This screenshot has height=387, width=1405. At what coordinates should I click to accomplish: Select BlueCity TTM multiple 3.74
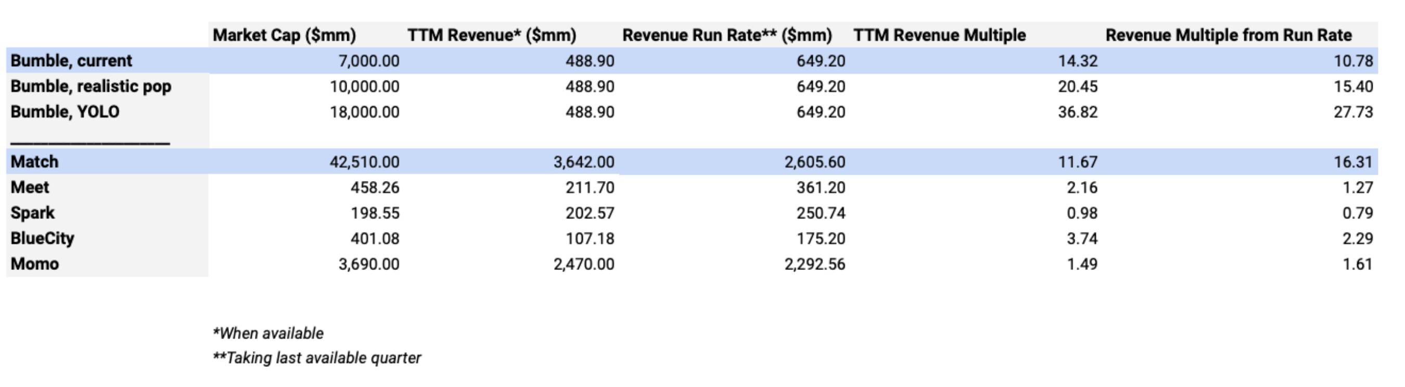point(1082,239)
